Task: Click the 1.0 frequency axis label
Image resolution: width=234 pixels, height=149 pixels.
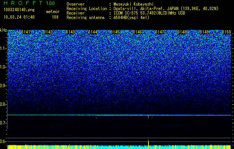Action: [3, 67]
